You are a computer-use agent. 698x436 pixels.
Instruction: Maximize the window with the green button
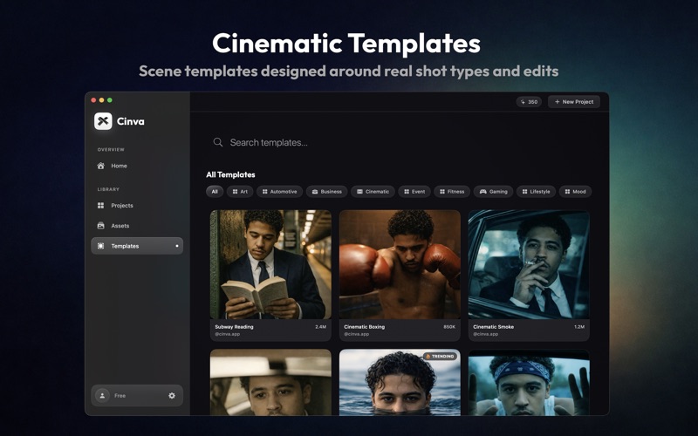pos(110,100)
